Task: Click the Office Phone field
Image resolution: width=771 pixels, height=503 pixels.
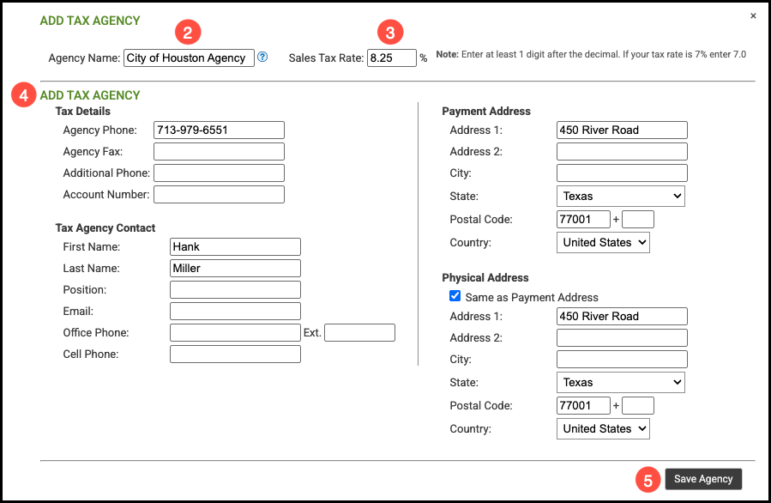Action: pos(235,333)
